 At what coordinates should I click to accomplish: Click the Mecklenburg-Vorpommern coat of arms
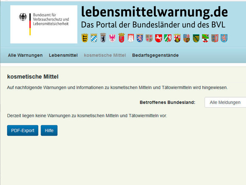point(149,38)
